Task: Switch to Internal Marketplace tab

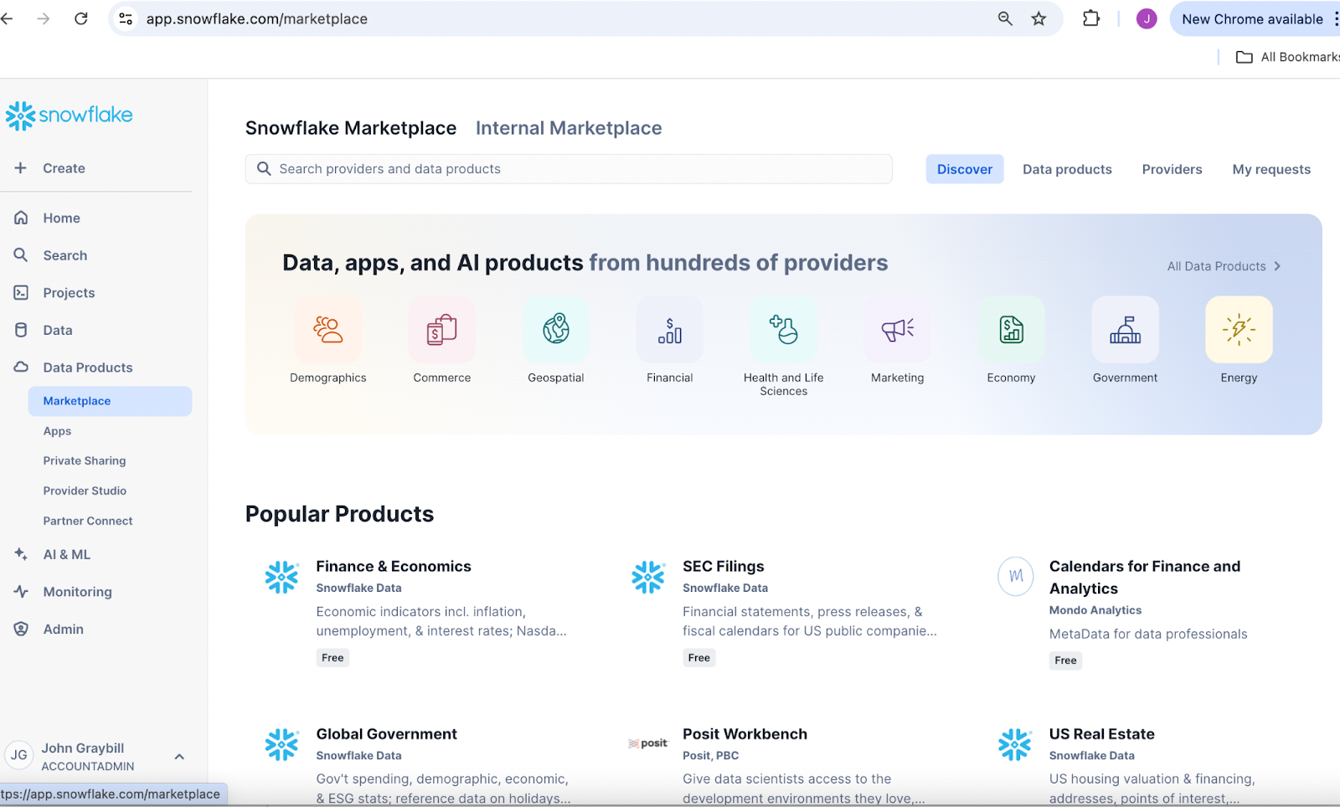Action: tap(569, 128)
